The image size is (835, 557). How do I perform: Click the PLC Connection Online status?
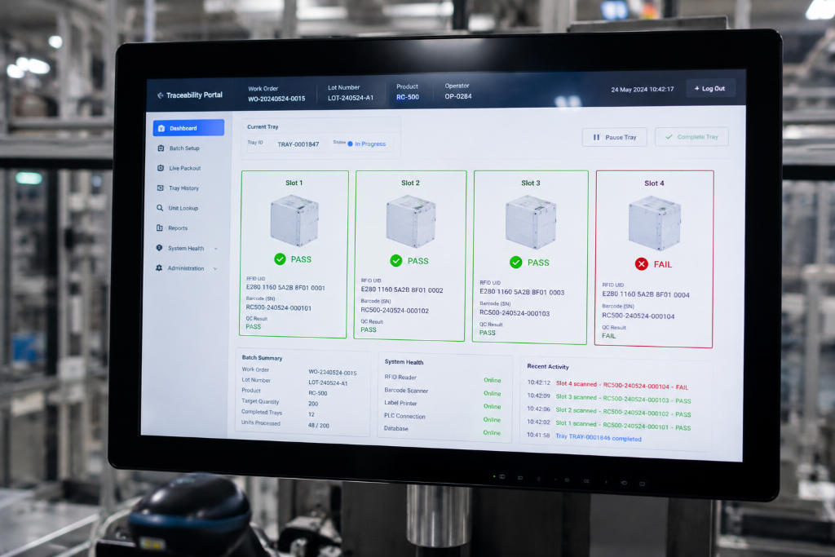492,420
